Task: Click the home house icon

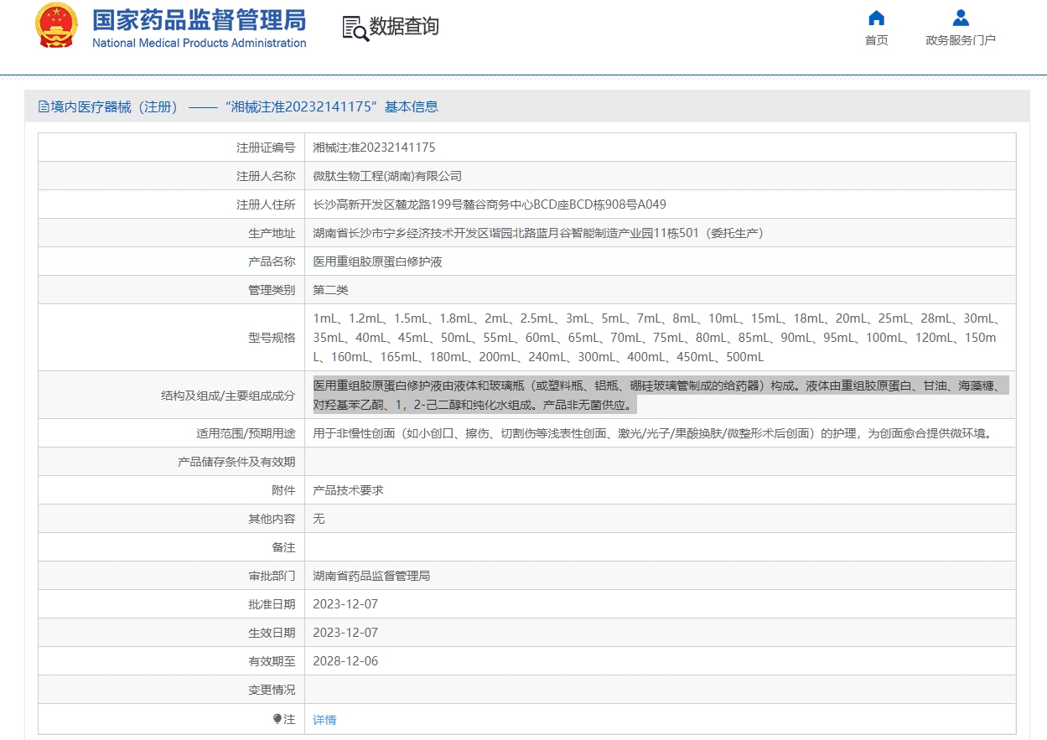Action: 876,18
